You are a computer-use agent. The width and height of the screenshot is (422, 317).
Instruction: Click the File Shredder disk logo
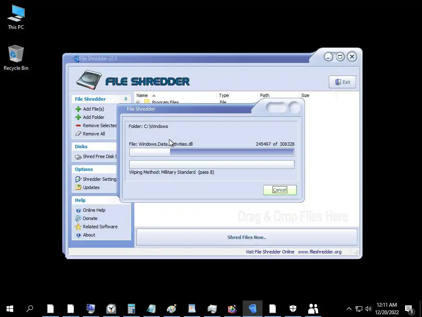89,80
